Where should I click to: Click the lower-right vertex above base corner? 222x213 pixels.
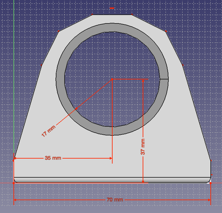211,160
